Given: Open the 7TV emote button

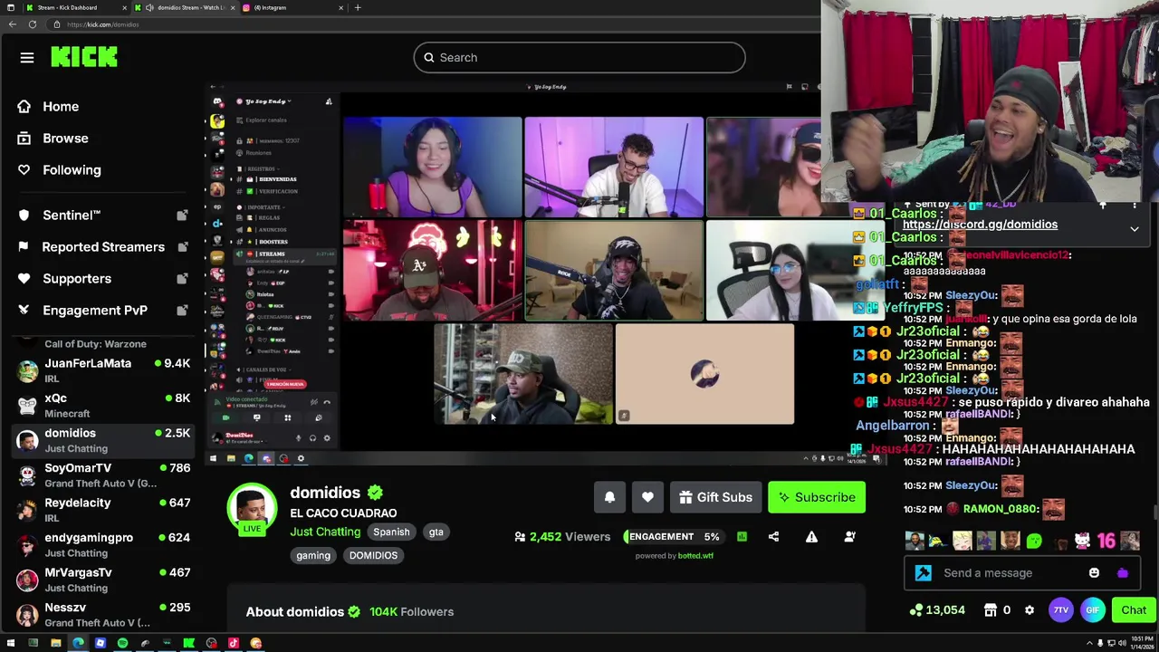Looking at the screenshot, I should point(1061,610).
